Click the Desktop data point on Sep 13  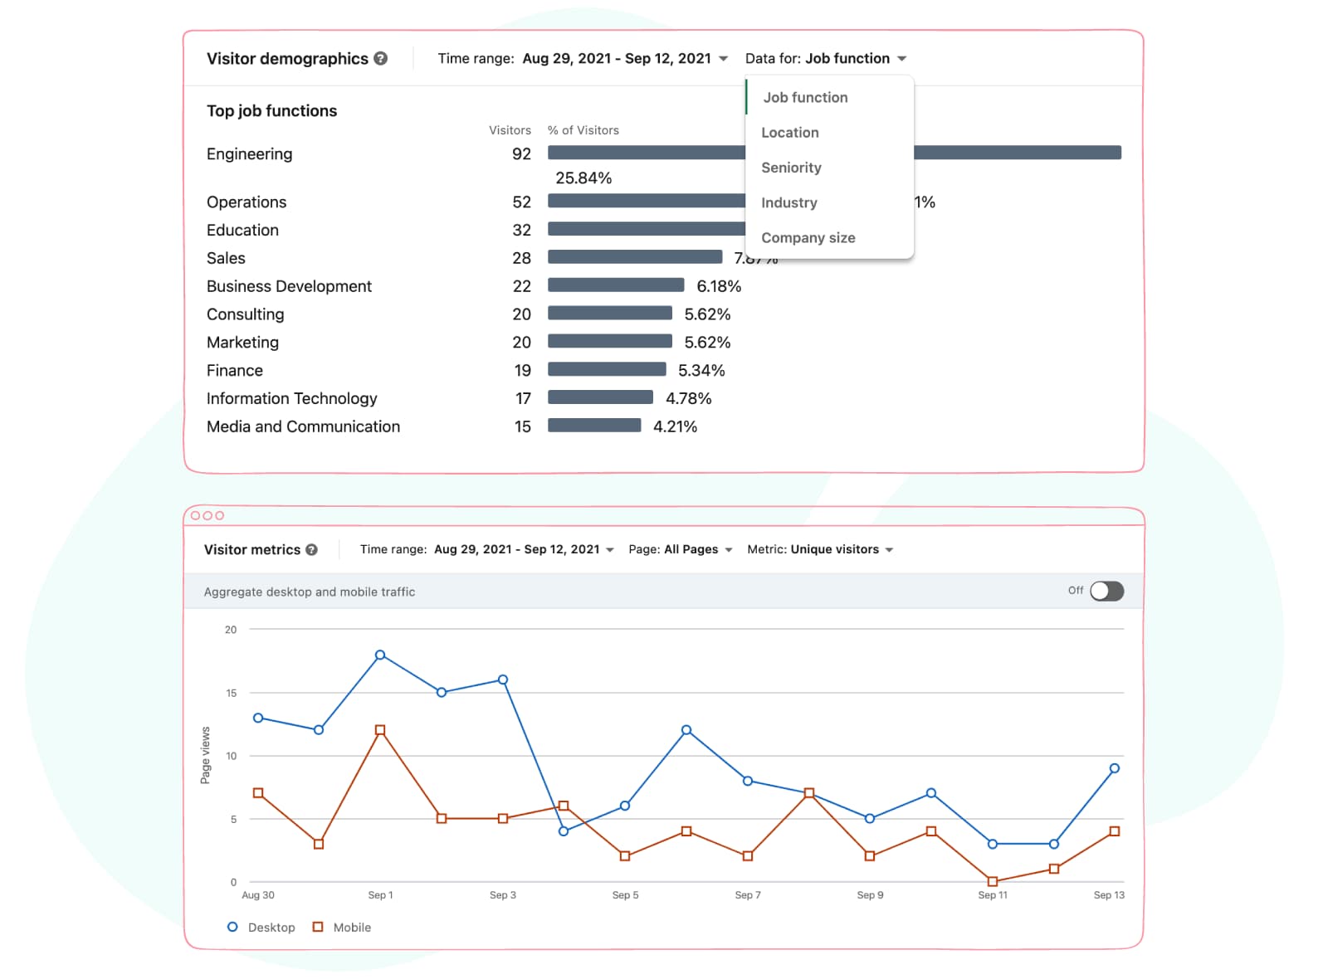point(1115,768)
